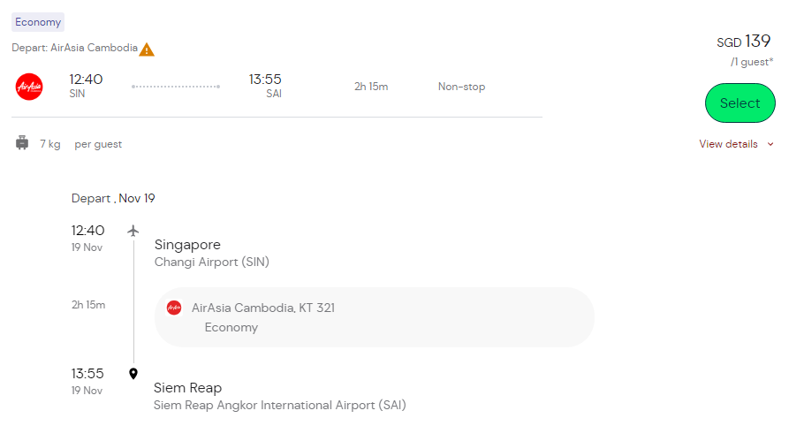The width and height of the screenshot is (789, 426).
Task: Click the 7 kg per guest baggage text
Action: click(x=80, y=144)
